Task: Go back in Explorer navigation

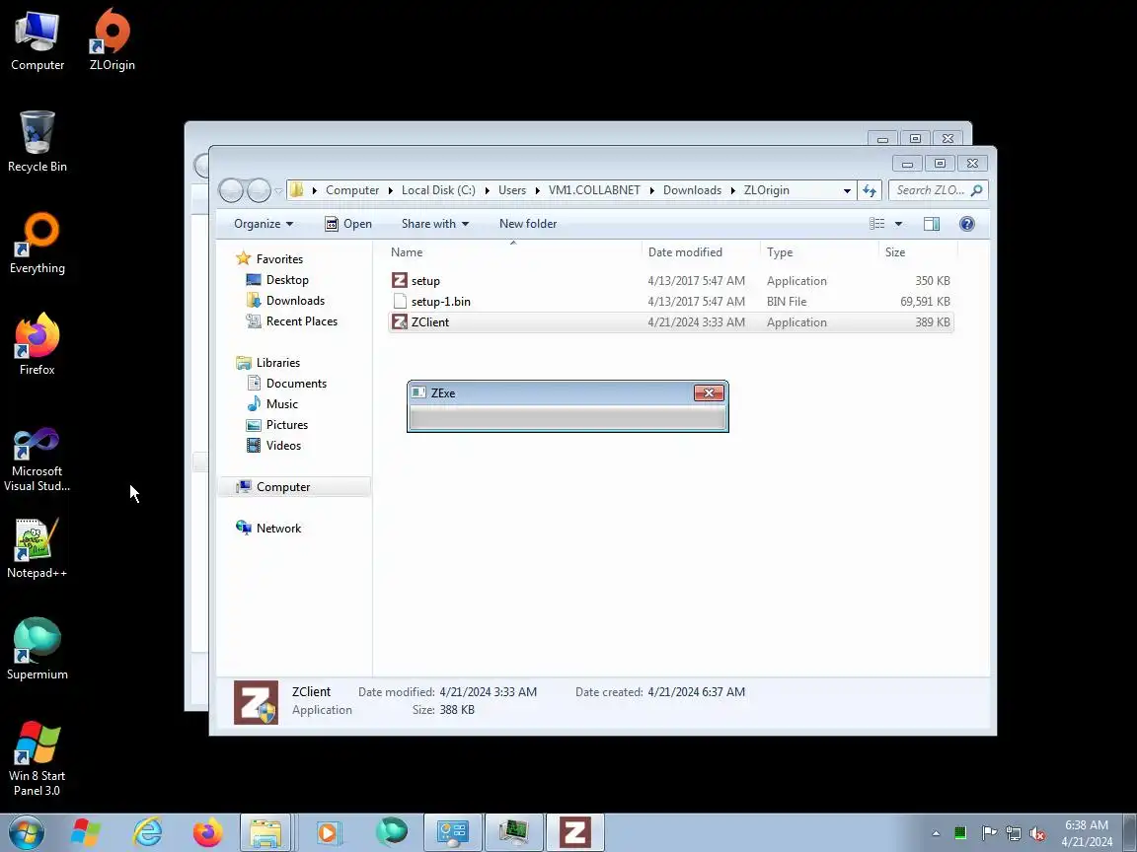Action: click(231, 190)
